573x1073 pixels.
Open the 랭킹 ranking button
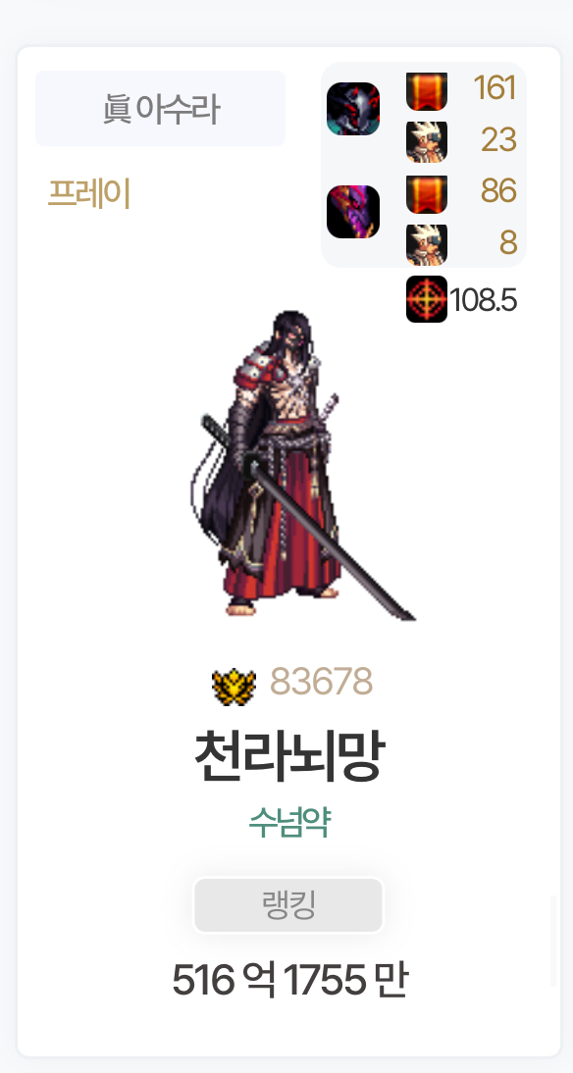tap(288, 905)
